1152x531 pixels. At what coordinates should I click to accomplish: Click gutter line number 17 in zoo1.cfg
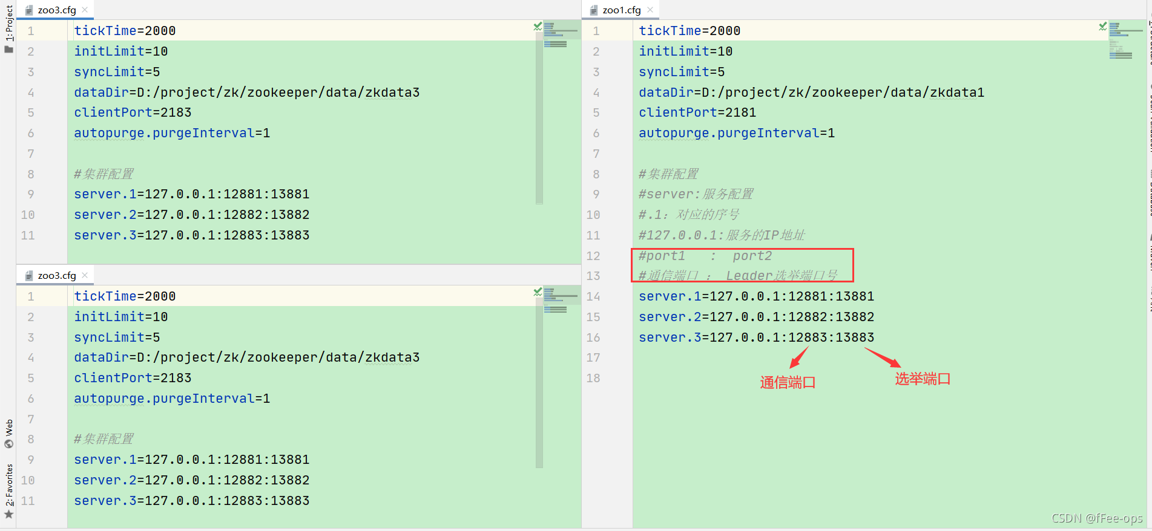(593, 357)
